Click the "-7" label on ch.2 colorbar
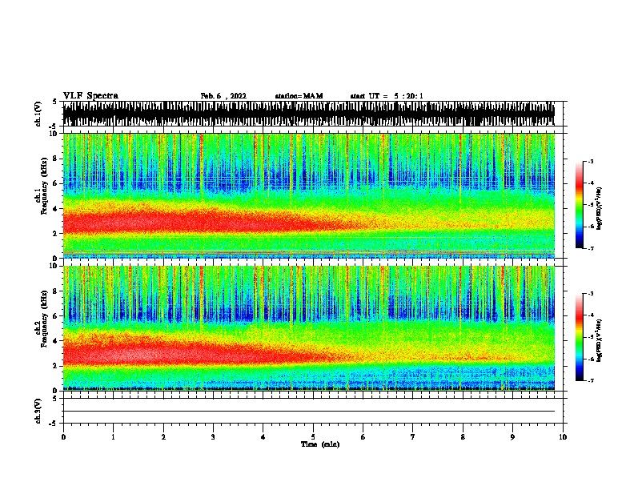Screen dimensions: 634x490 click(590, 381)
